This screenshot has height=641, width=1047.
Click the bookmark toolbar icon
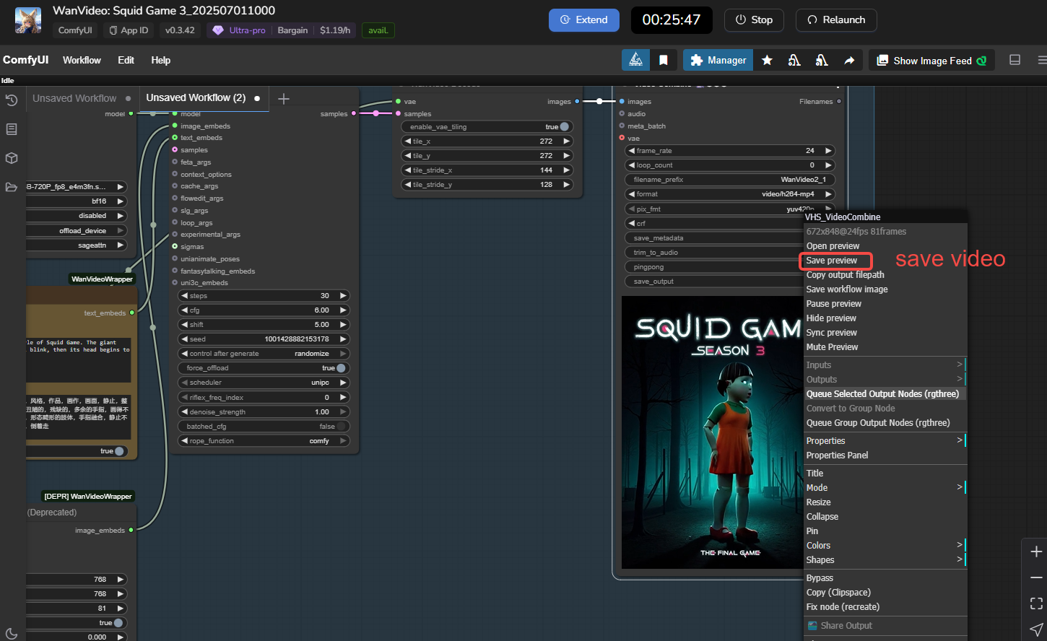(x=663, y=60)
